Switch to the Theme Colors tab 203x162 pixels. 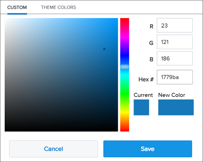58,7
